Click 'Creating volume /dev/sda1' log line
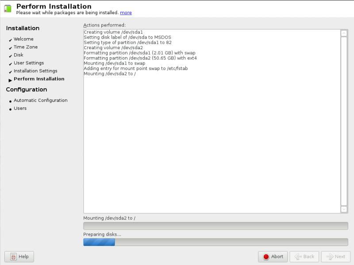Screen dimensions: 354x265 pos(113,32)
